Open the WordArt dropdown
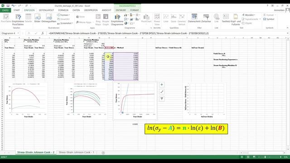The height and width of the screenshot is (163, 290). [x=248, y=15]
